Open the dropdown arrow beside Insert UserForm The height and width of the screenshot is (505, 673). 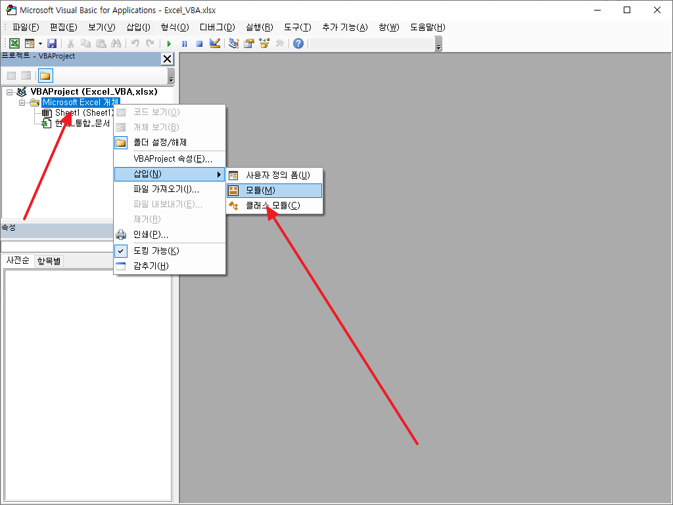[x=40, y=43]
